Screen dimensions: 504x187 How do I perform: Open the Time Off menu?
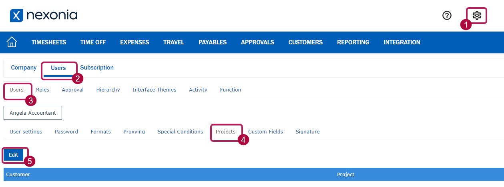click(x=93, y=42)
